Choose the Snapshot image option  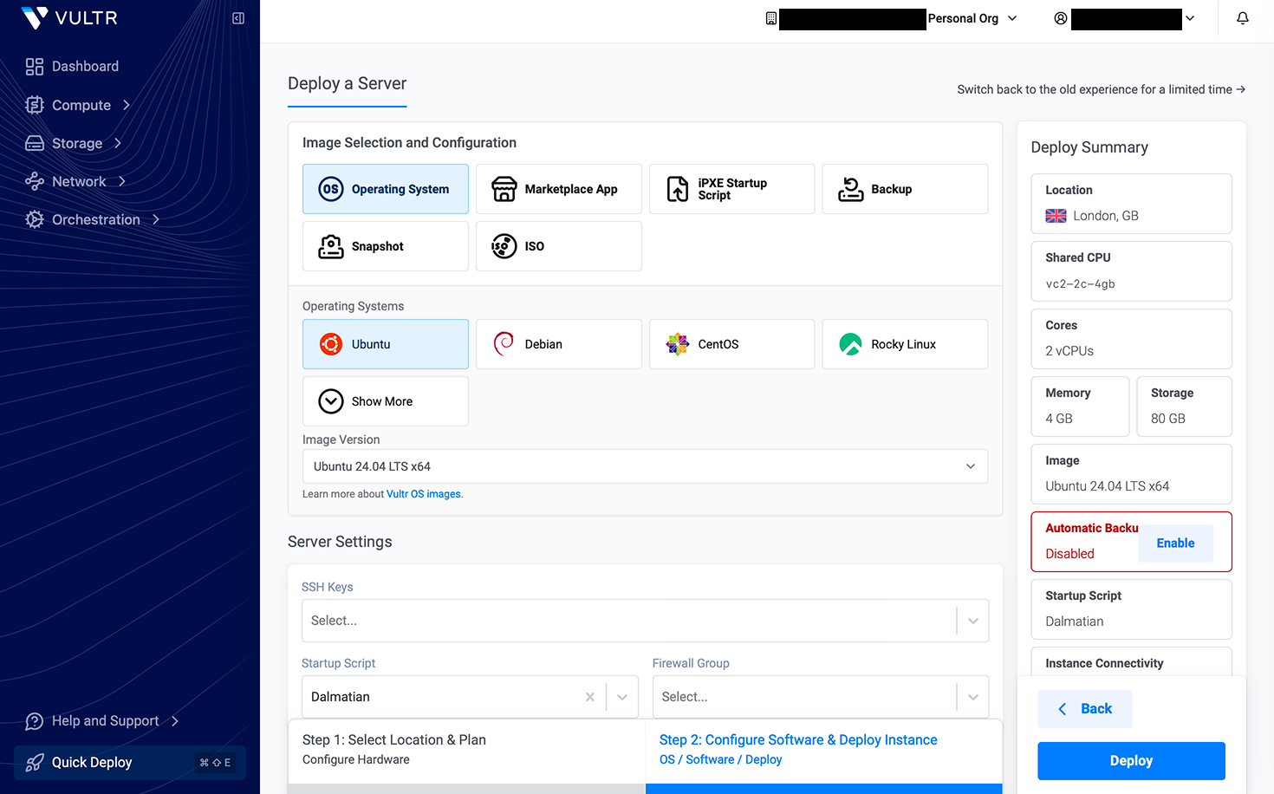point(386,246)
